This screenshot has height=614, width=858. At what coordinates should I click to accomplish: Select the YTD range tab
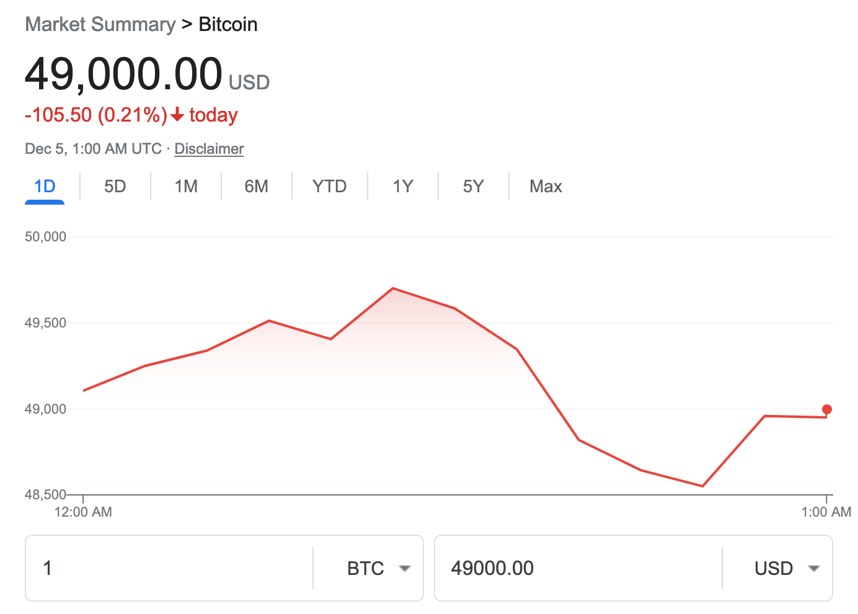coord(329,187)
